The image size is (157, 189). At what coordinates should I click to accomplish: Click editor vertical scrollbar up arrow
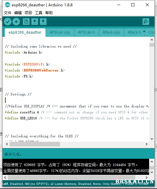click(x=152, y=40)
